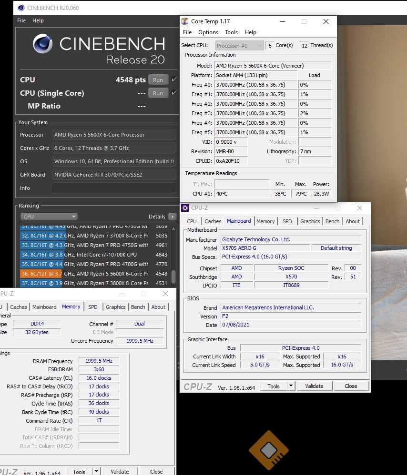Open the Ranking CPU dropdown
407x475 pixels.
[x=49, y=217]
